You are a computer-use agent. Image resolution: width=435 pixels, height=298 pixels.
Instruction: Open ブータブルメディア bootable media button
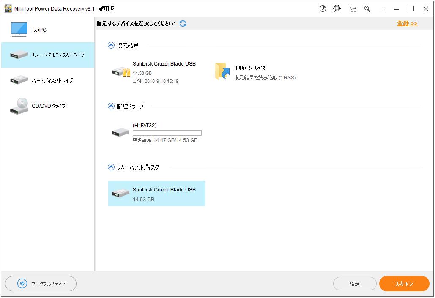41,284
